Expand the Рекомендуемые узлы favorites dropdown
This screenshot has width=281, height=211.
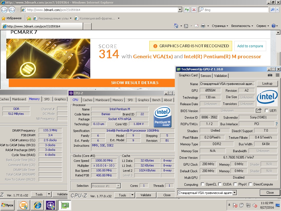point(71,18)
